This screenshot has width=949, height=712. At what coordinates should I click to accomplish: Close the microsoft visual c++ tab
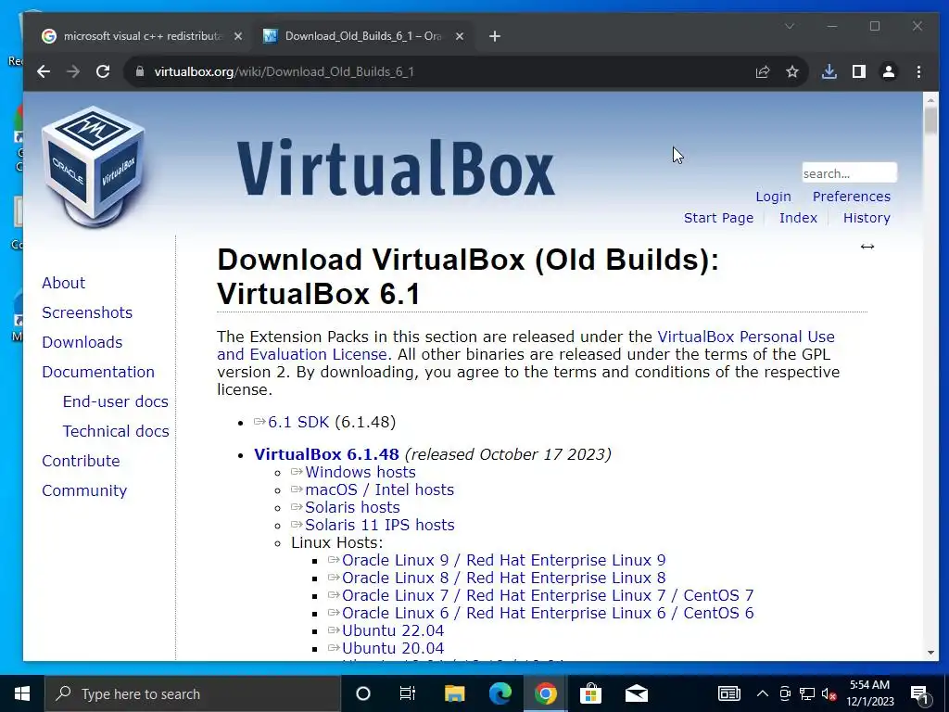[x=238, y=36]
